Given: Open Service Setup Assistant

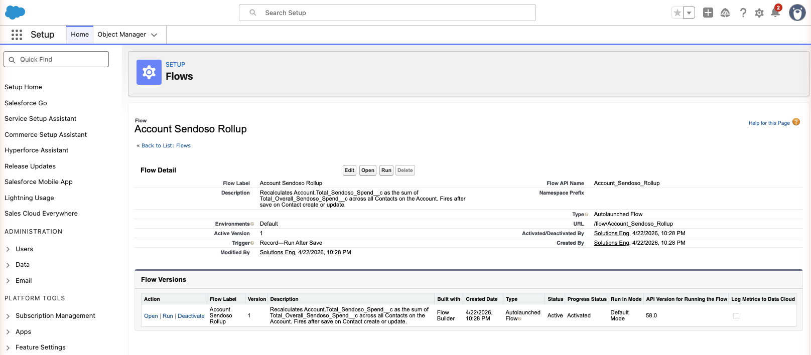Looking at the screenshot, I should pyautogui.click(x=41, y=119).
